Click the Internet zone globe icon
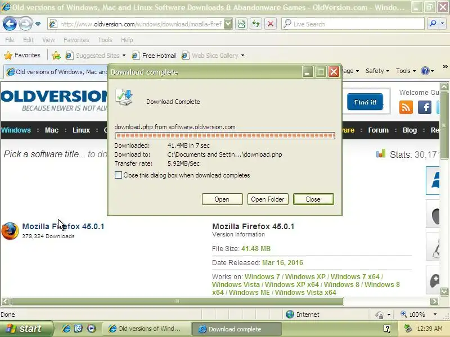The image size is (450, 337). click(290, 315)
